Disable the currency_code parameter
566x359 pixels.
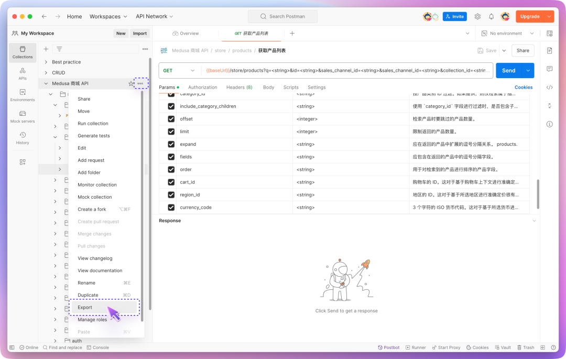(x=171, y=207)
